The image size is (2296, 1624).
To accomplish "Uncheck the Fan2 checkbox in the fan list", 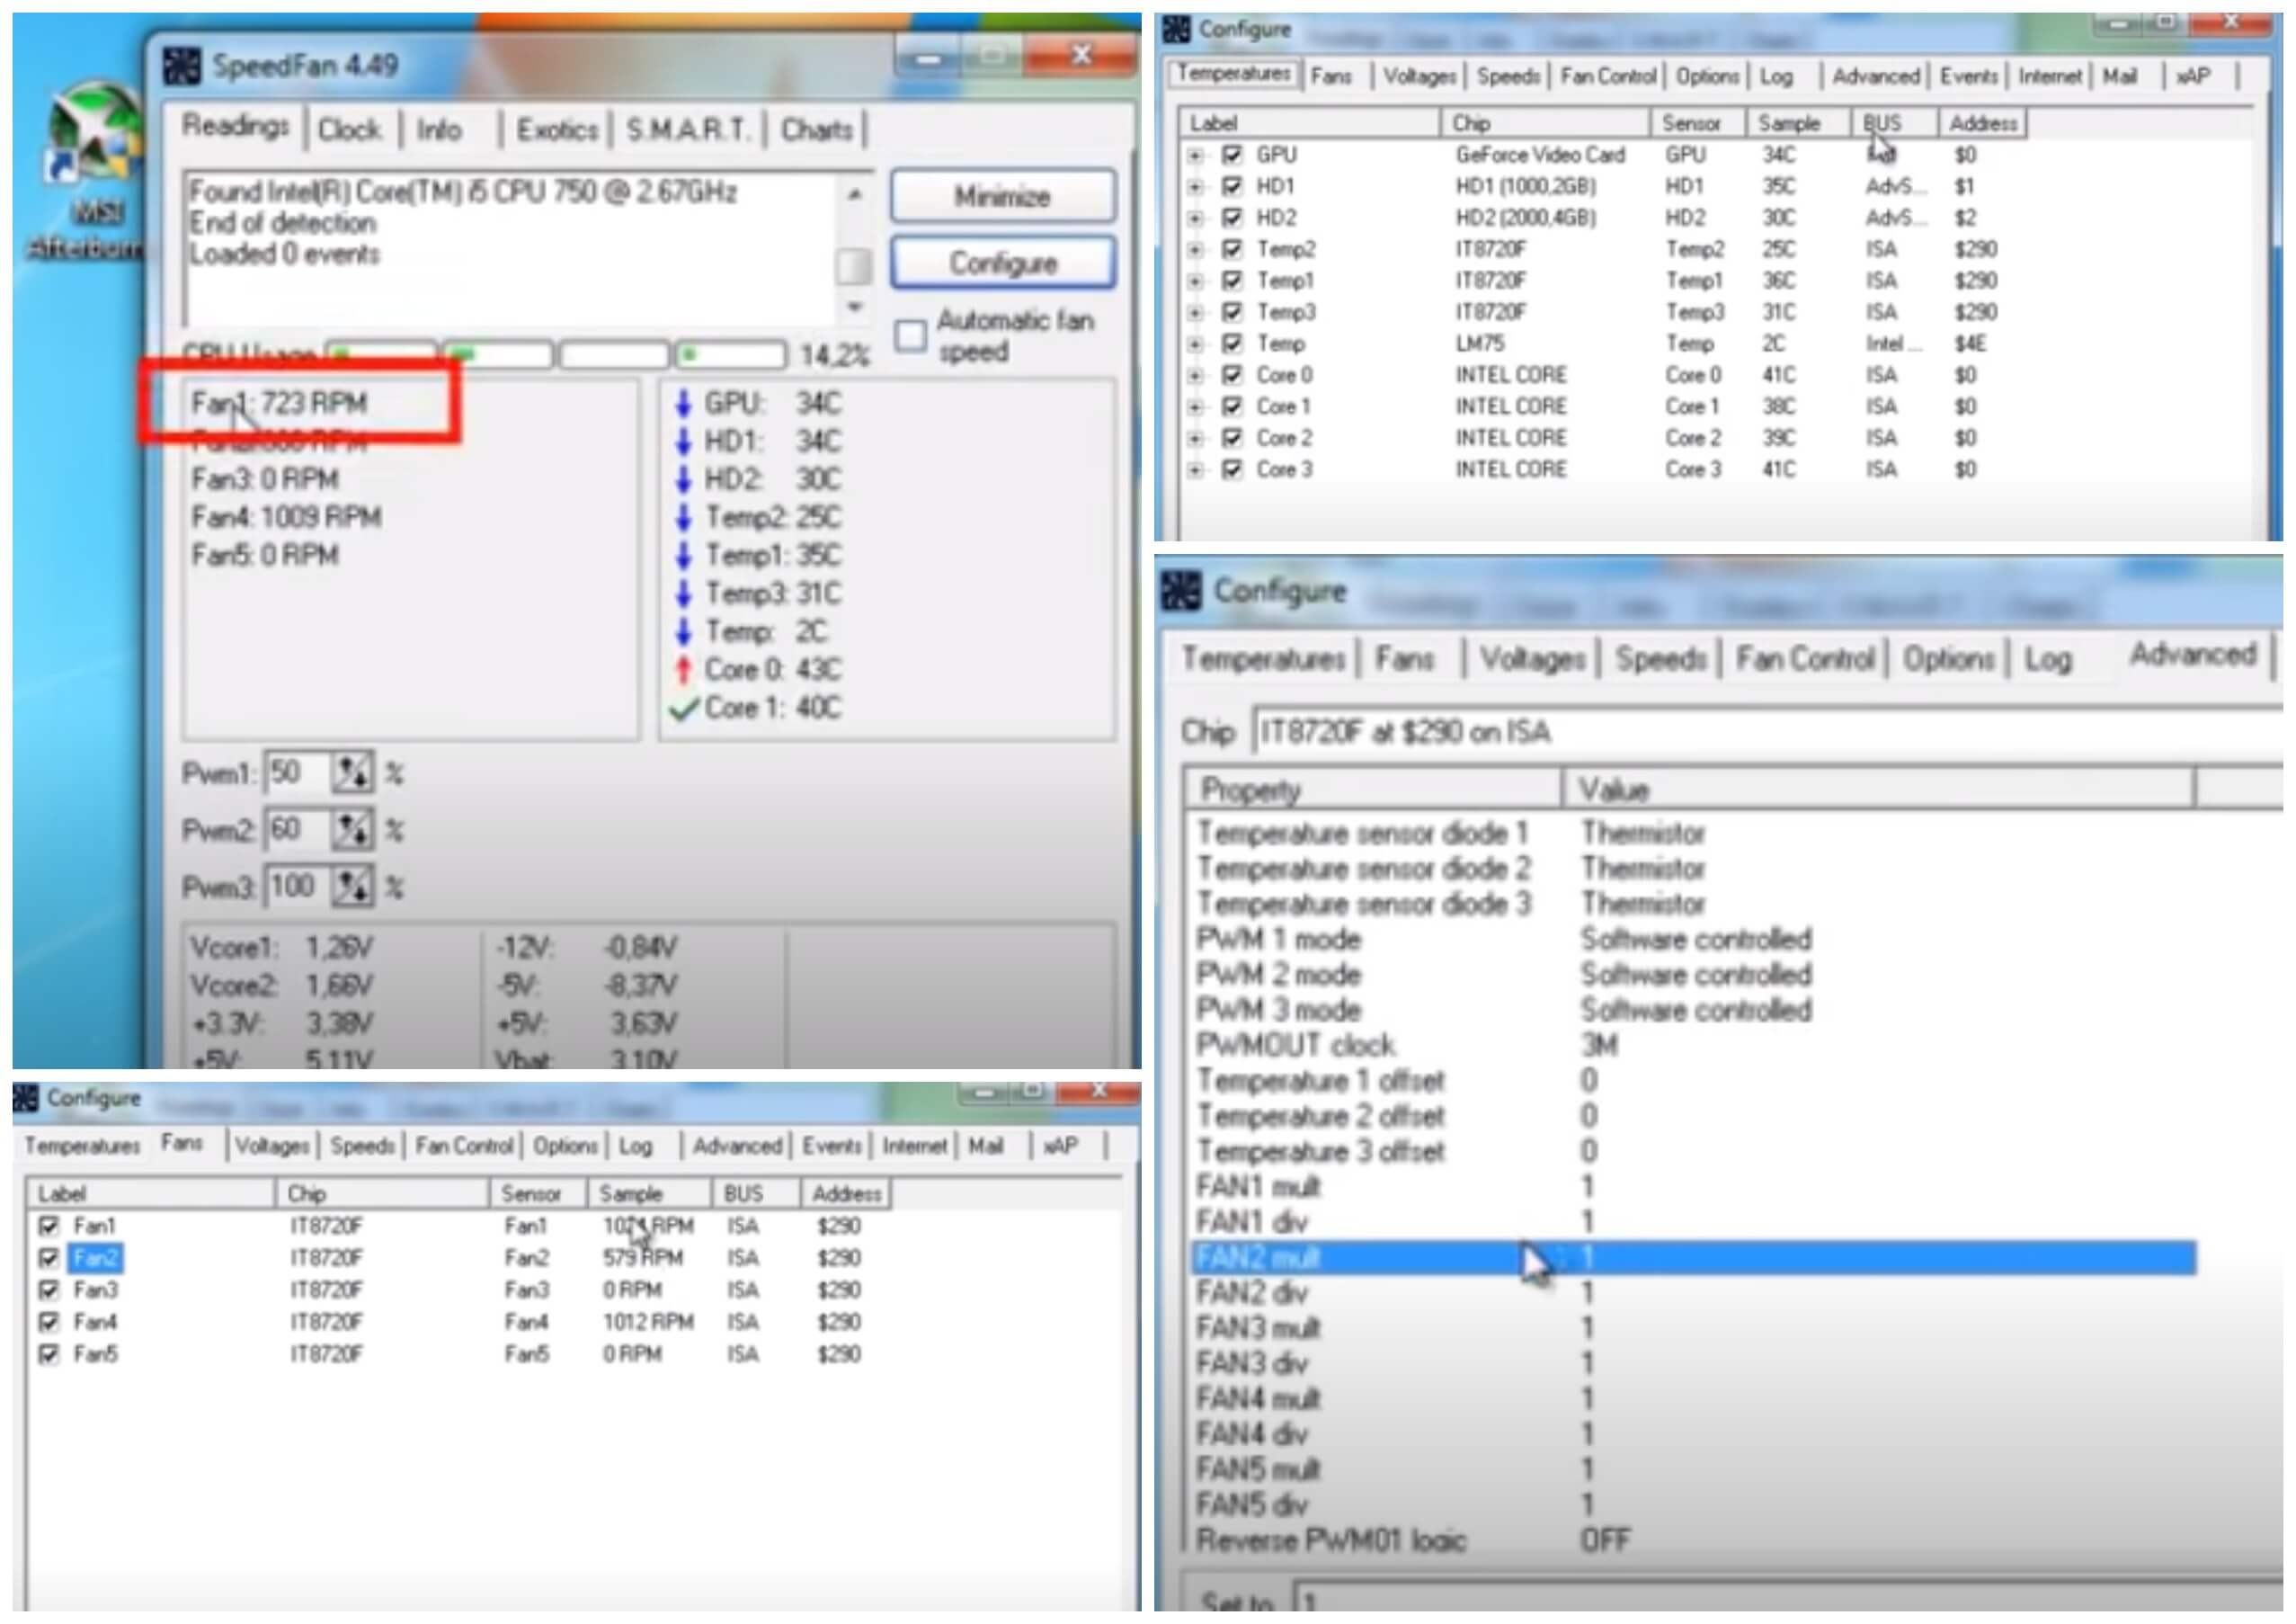I will tap(48, 1258).
